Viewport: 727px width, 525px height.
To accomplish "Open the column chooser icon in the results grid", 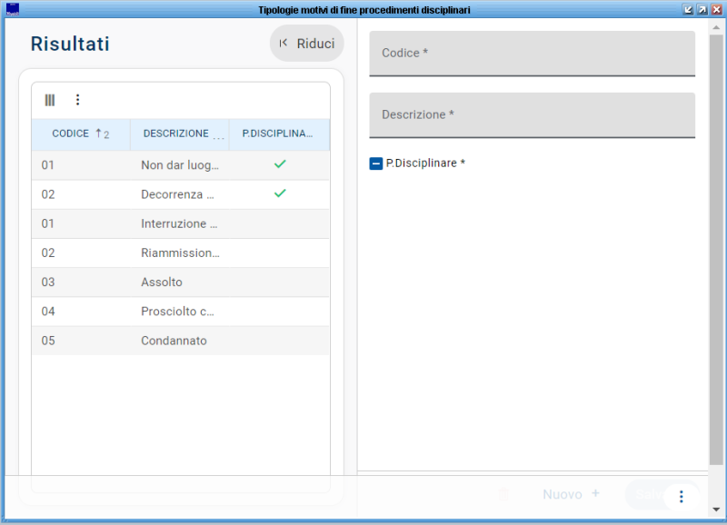I will 50,100.
